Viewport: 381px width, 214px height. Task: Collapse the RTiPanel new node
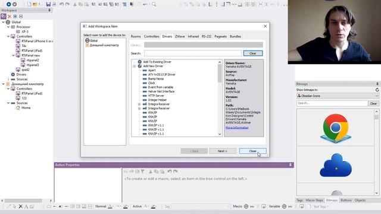13,55
